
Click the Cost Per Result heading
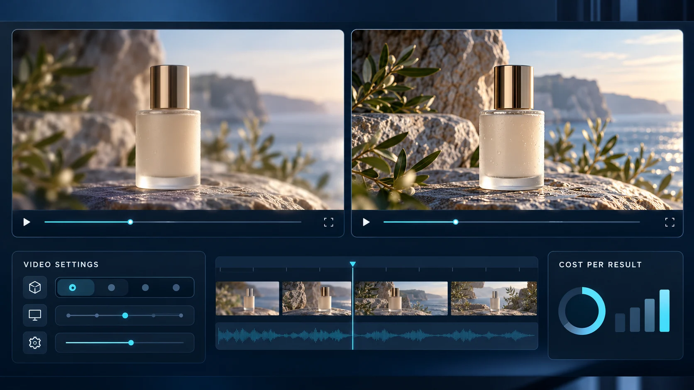click(x=600, y=264)
